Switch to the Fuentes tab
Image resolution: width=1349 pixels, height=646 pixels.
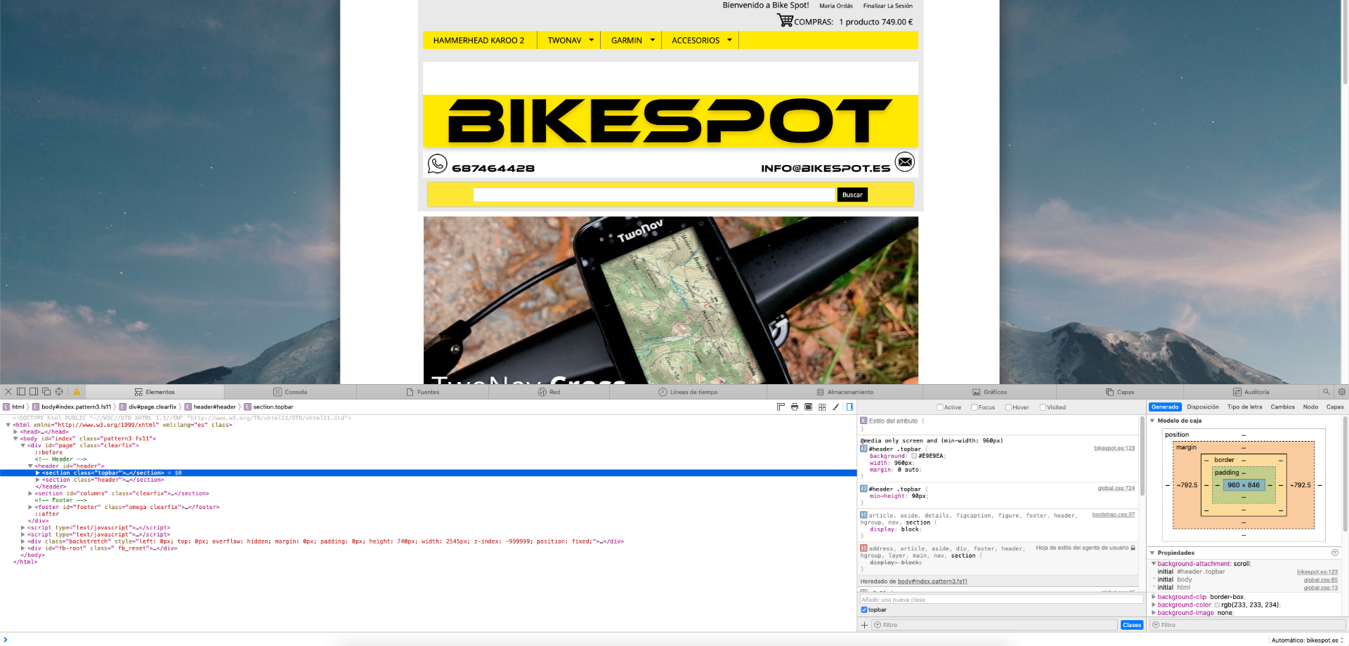423,392
